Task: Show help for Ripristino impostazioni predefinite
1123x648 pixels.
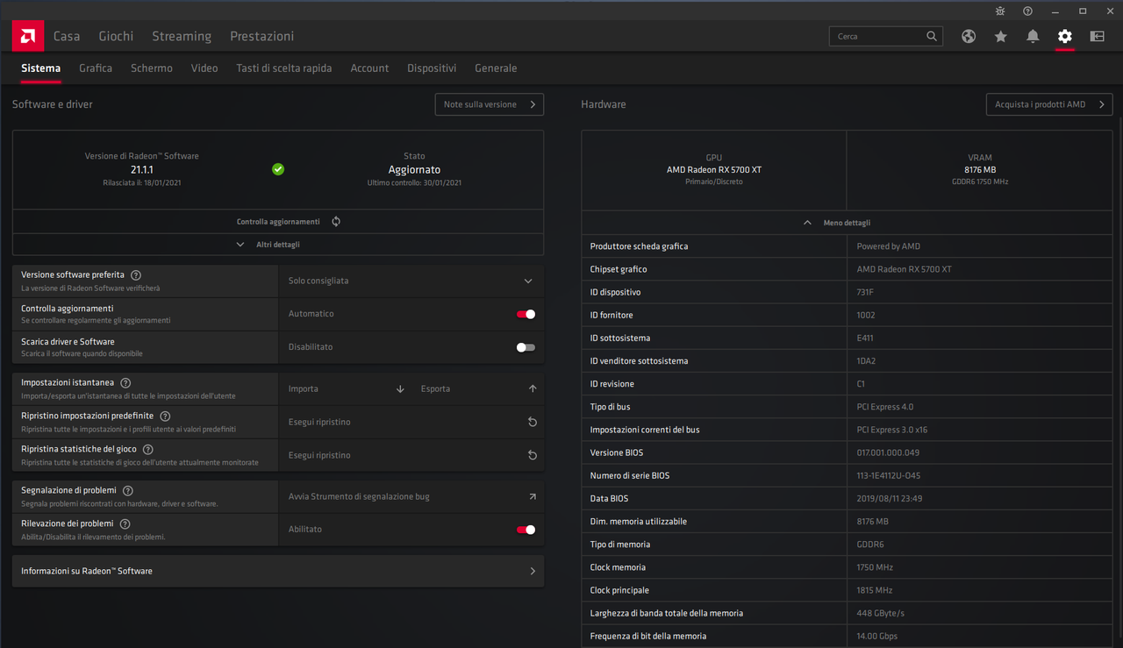Action: (165, 417)
